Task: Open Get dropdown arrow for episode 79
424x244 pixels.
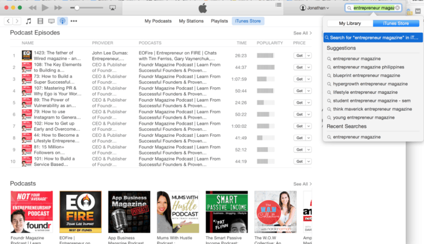Action: coord(308,114)
